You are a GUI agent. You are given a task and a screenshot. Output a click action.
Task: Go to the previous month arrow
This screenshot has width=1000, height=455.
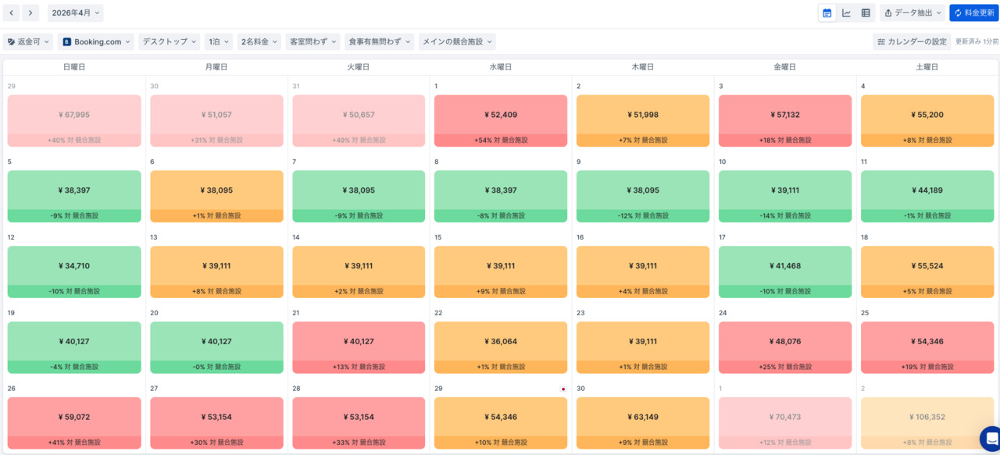pyautogui.click(x=12, y=13)
